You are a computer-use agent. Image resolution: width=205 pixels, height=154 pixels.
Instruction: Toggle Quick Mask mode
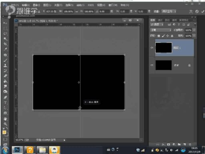point(5,140)
